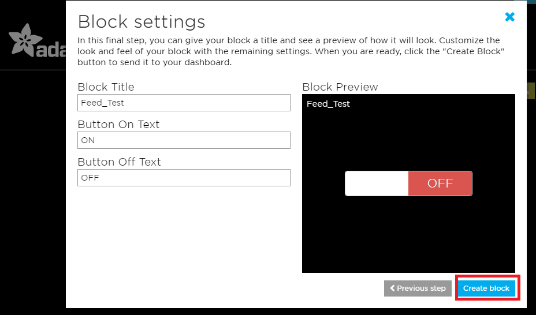This screenshot has width=536, height=315.
Task: Click the Adafruit star logo
Action: (24, 39)
